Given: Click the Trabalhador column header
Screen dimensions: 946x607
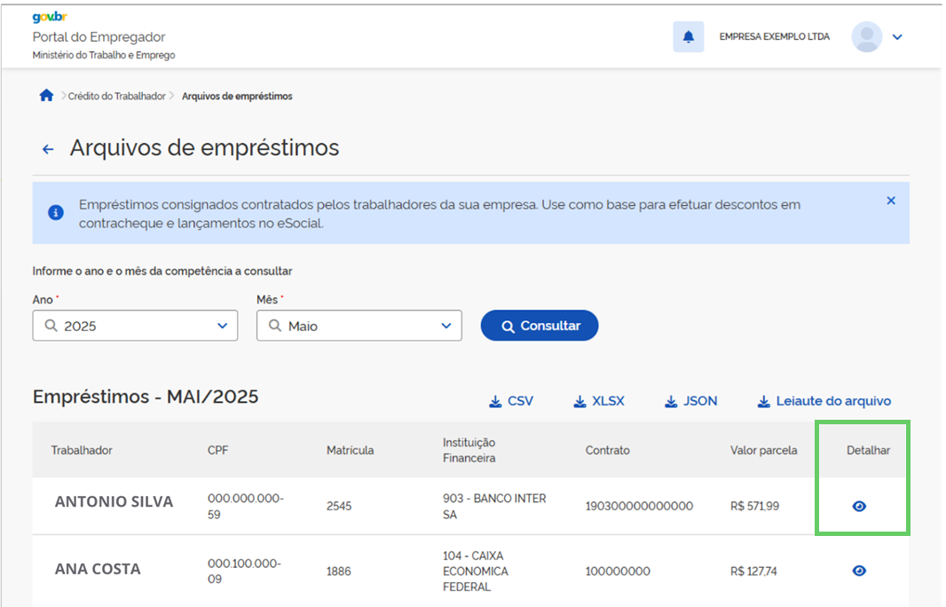Looking at the screenshot, I should click(82, 450).
